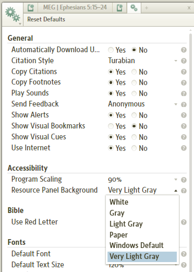The image size is (194, 272).
Task: Show help for Play Sounds
Action: tap(184, 93)
